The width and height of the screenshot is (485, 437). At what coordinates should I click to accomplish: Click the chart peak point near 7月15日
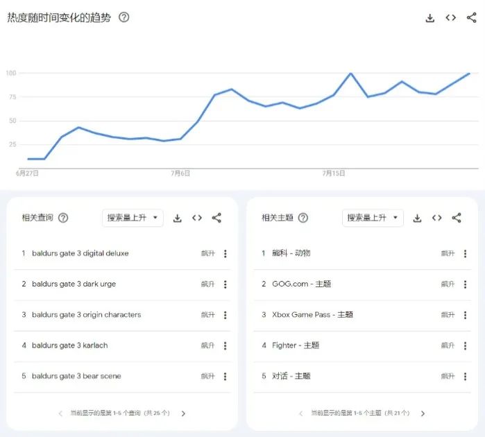tap(351, 74)
